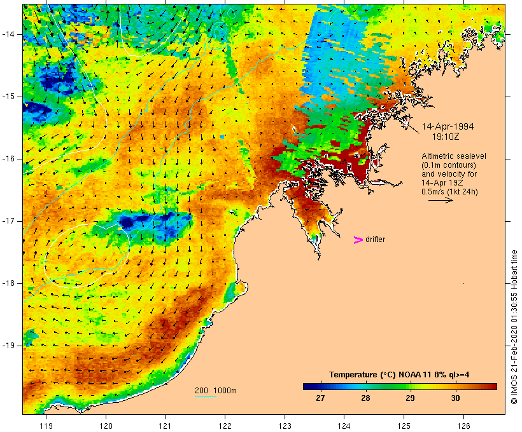
Task: Click the text 'Altimetric sealevel'
Action: point(454,156)
